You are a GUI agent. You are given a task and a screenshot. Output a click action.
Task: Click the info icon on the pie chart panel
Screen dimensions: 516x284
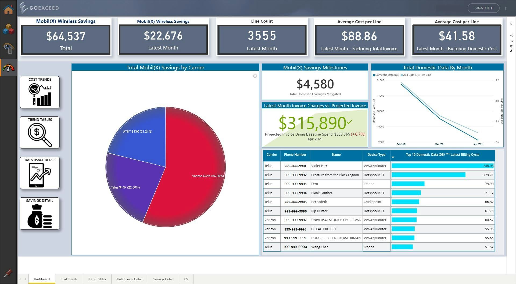255,76
